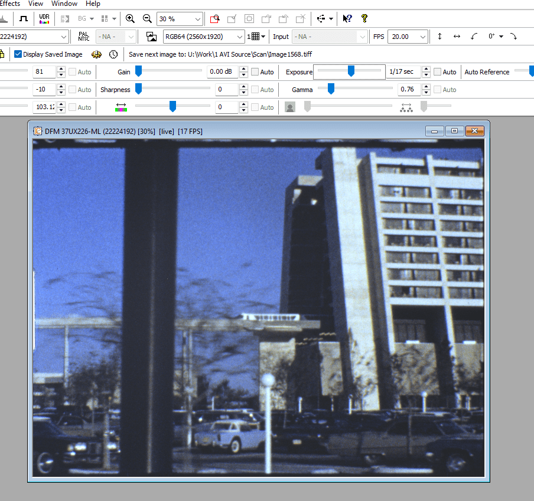Enable Auto checkbox for Gain
This screenshot has height=501, width=534.
(x=255, y=72)
